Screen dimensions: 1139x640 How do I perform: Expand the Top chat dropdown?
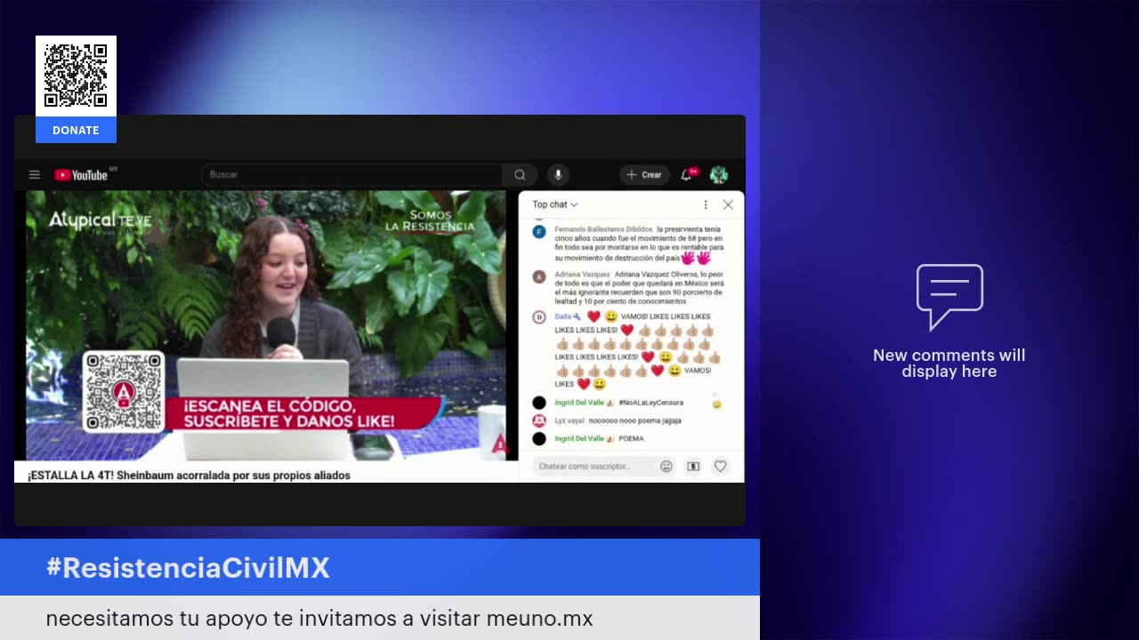point(555,204)
